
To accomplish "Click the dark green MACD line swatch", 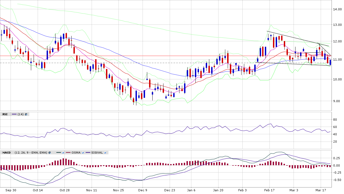I will click(59, 153).
